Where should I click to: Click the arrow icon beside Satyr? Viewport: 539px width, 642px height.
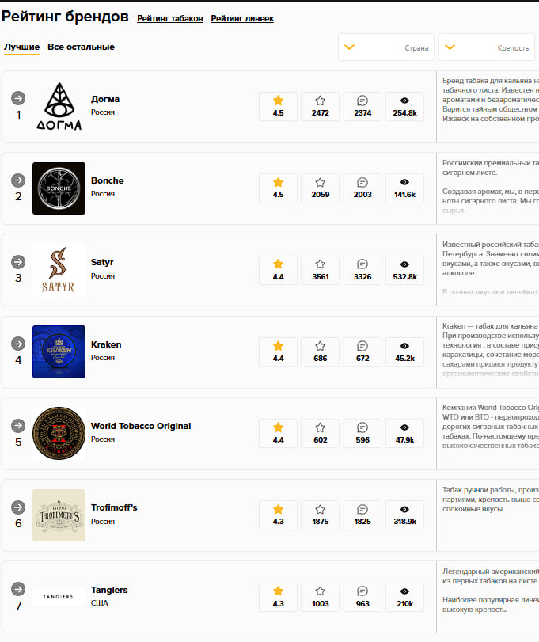tap(18, 261)
